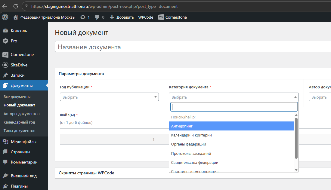Click the Внешний вид brush icon
This screenshot has height=190, width=331.
pos(5,176)
